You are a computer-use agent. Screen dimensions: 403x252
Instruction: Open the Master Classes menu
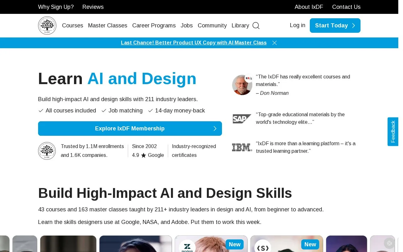[x=108, y=26]
